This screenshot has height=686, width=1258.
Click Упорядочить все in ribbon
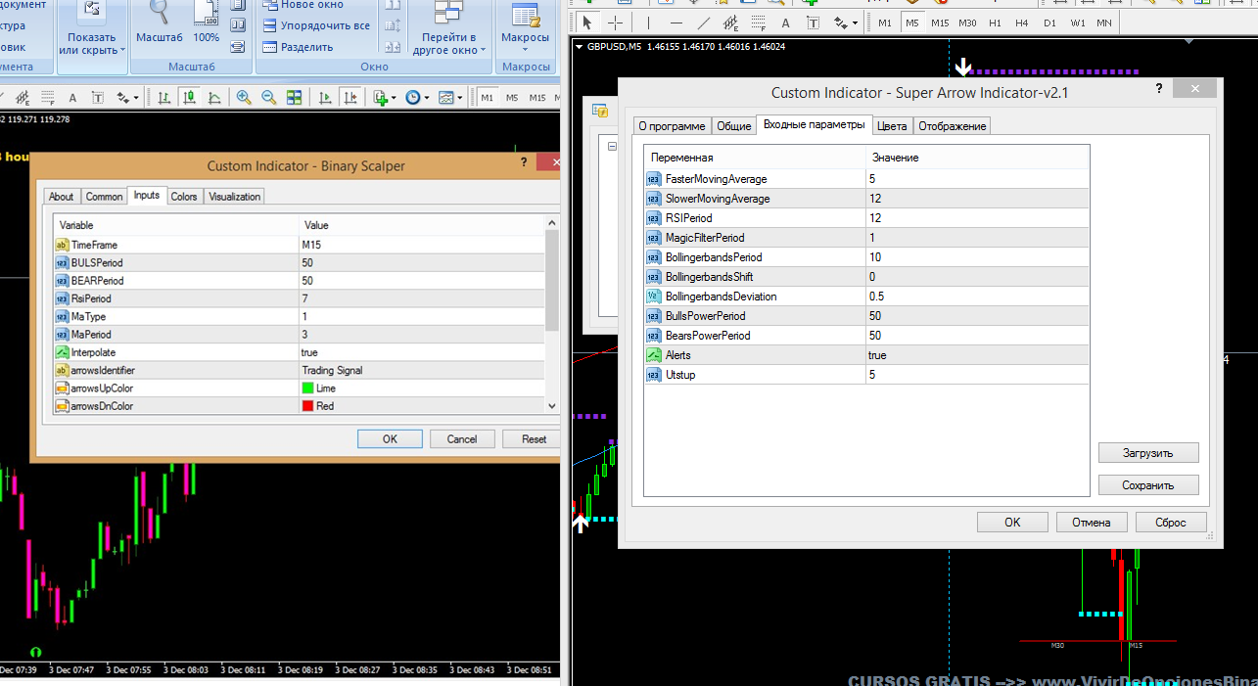tap(316, 25)
